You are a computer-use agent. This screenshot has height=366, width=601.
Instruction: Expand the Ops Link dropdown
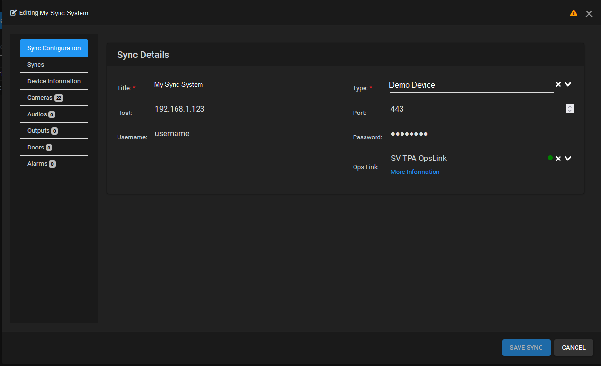[x=568, y=159]
